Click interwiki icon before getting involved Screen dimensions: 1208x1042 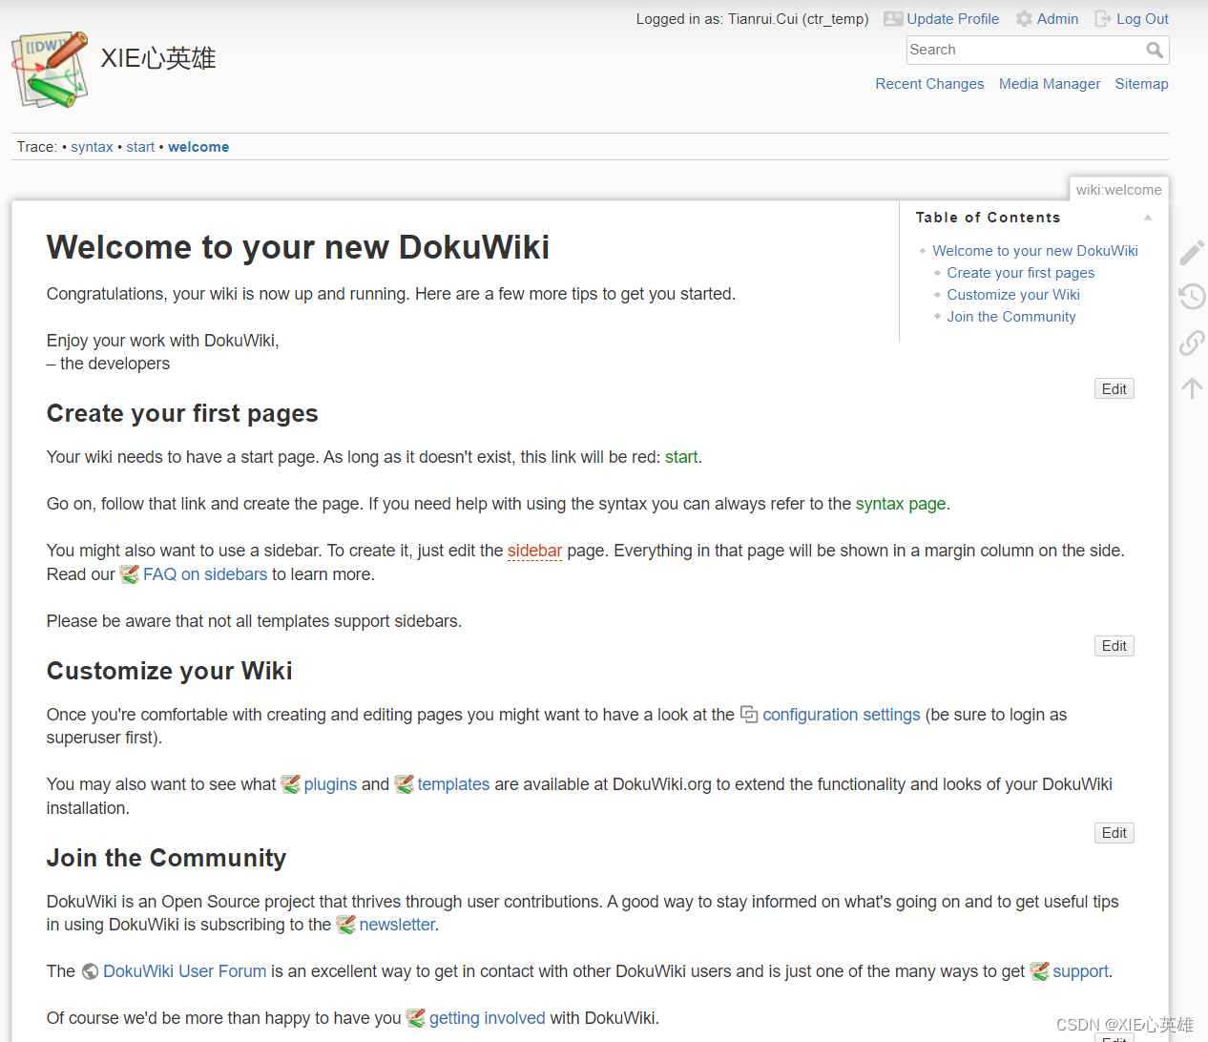pos(416,1018)
